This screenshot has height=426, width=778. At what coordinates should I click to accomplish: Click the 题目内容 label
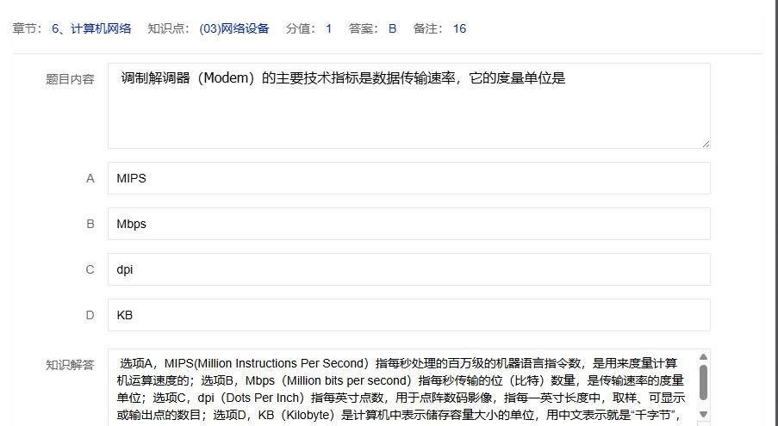pos(70,79)
